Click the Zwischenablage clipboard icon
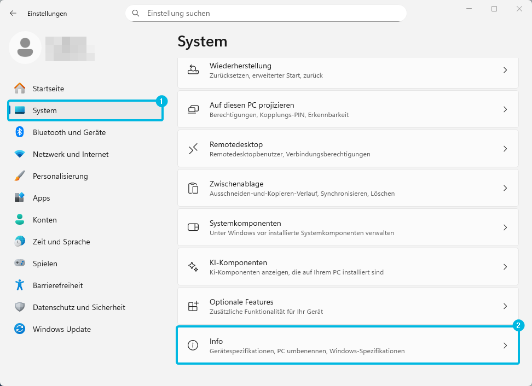Viewport: 532px width, 386px height. 193,188
